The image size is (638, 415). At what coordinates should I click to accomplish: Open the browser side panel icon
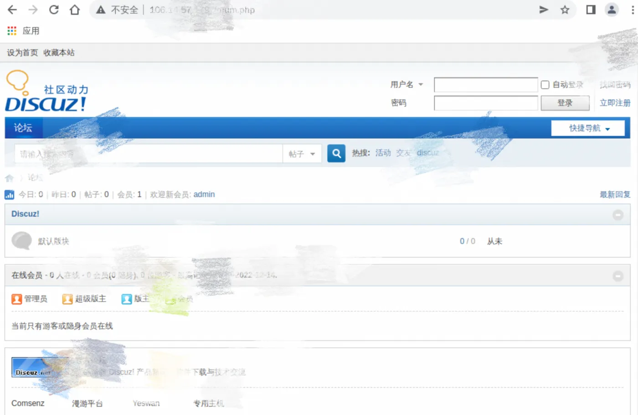pyautogui.click(x=591, y=10)
